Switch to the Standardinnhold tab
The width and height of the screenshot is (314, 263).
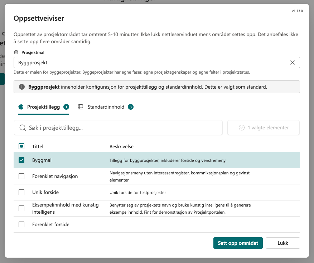(106, 107)
